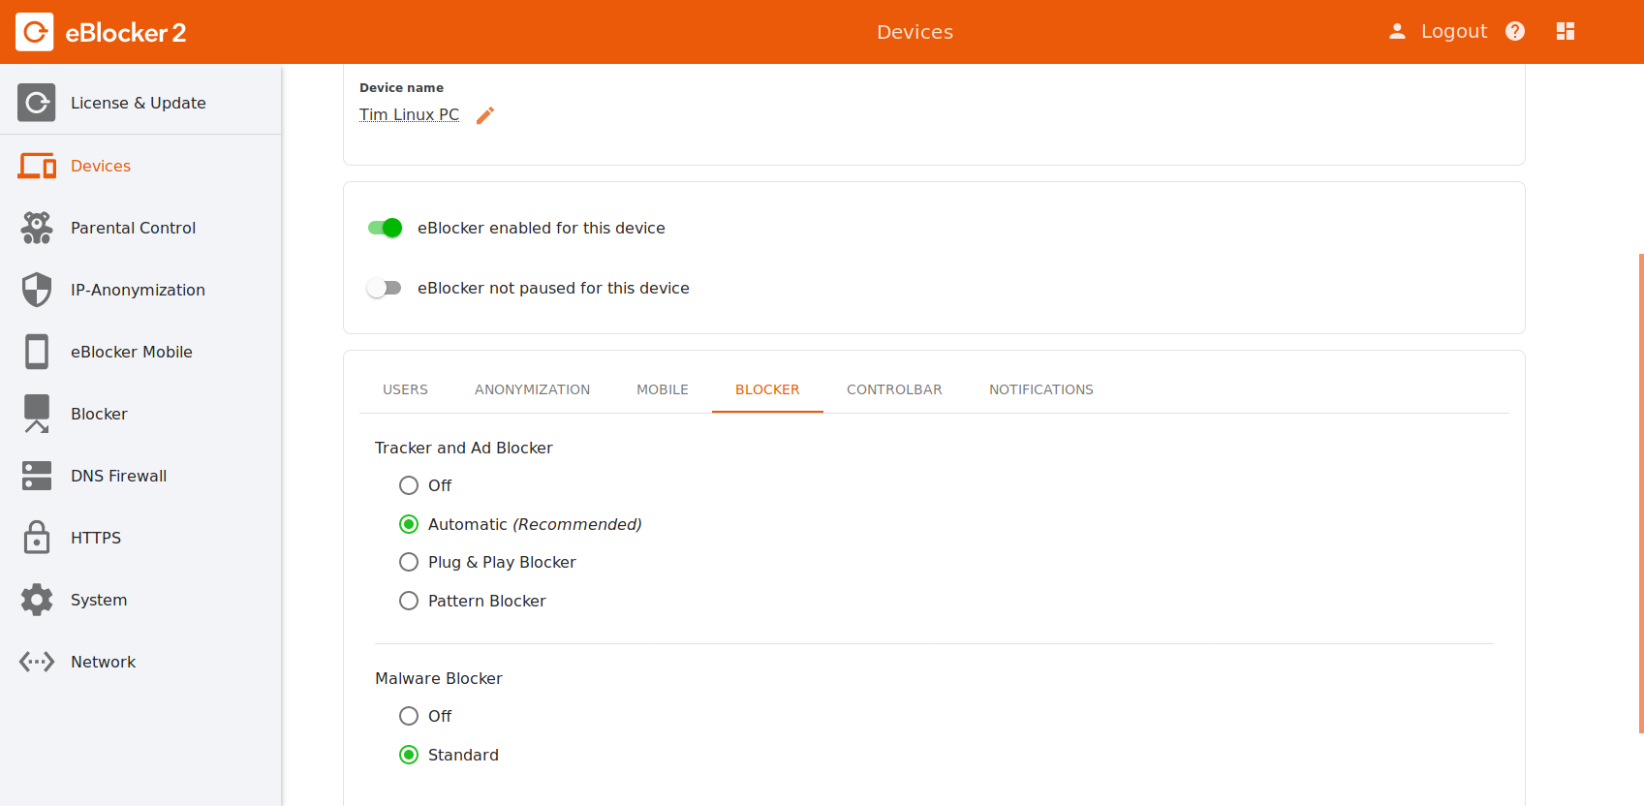Toggle eBlocker enabled for this device
Image resolution: width=1644 pixels, height=806 pixels.
[385, 228]
